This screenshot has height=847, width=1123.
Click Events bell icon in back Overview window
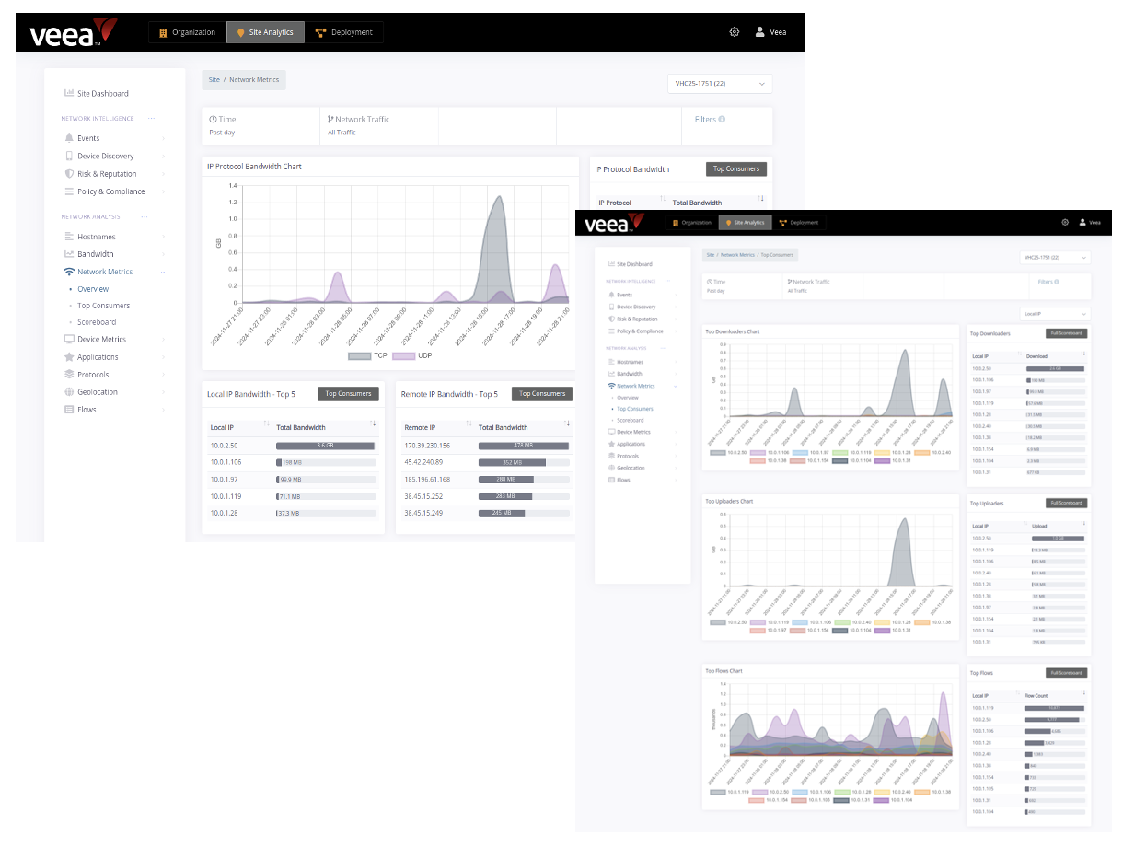(69, 138)
